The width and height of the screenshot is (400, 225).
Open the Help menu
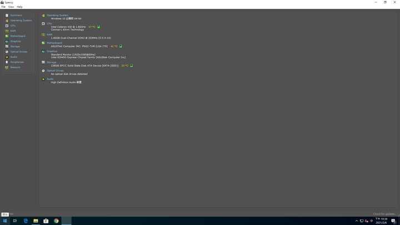tap(19, 7)
